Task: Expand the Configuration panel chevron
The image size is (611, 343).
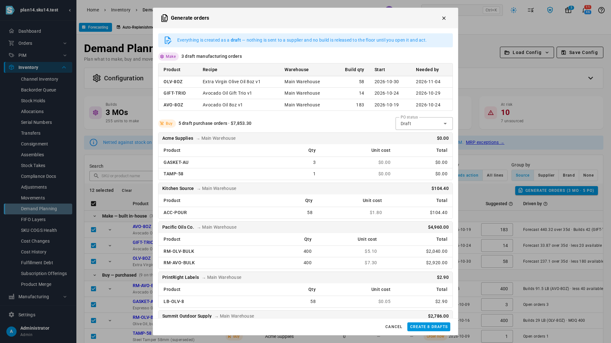Action: (x=591, y=78)
